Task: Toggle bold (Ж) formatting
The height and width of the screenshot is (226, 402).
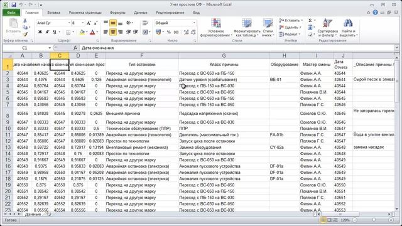Action: coord(40,32)
